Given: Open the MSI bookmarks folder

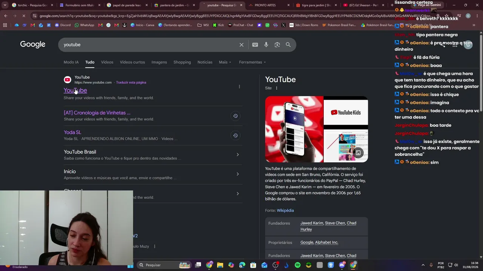Looking at the screenshot, I should click(203, 25).
